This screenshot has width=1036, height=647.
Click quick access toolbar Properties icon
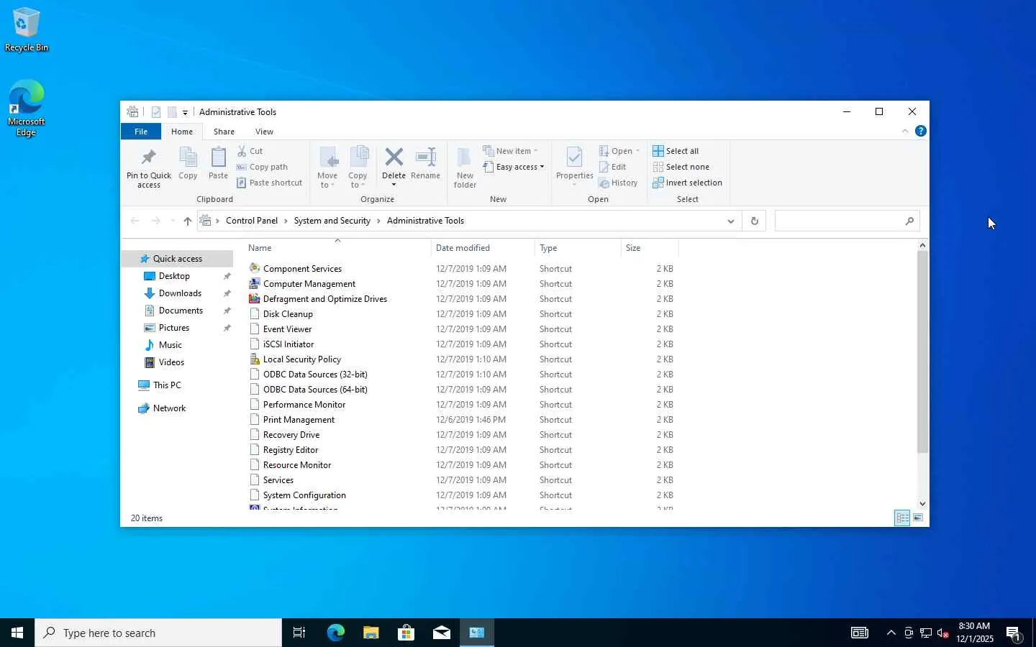pyautogui.click(x=155, y=112)
